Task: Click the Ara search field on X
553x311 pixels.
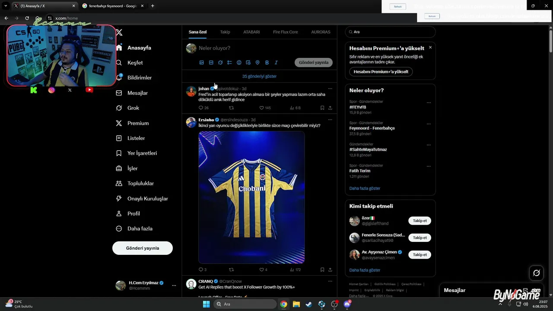Action: (x=390, y=32)
